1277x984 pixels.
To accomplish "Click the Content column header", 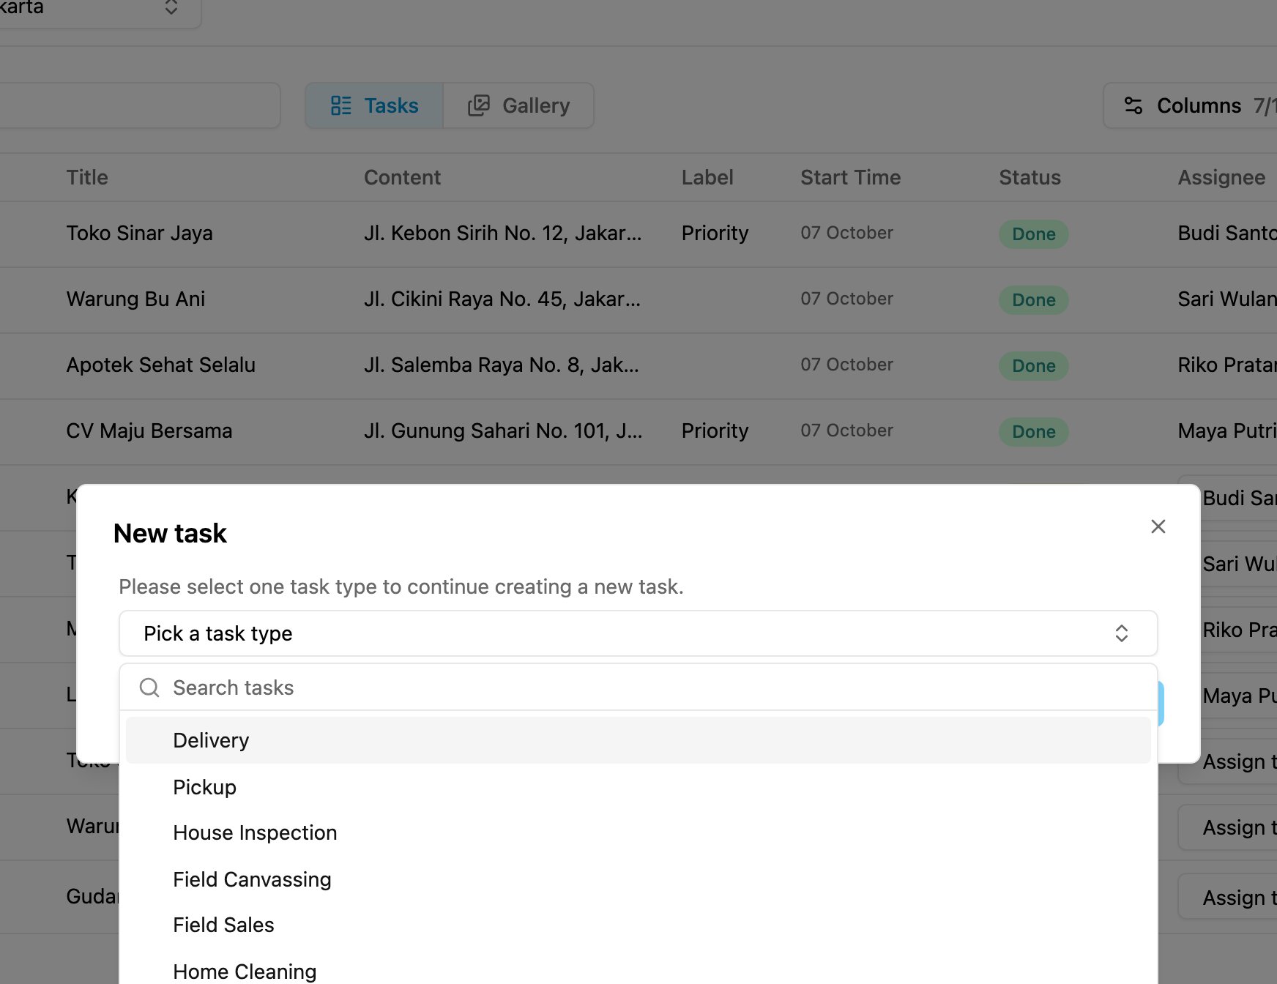I will (x=402, y=177).
